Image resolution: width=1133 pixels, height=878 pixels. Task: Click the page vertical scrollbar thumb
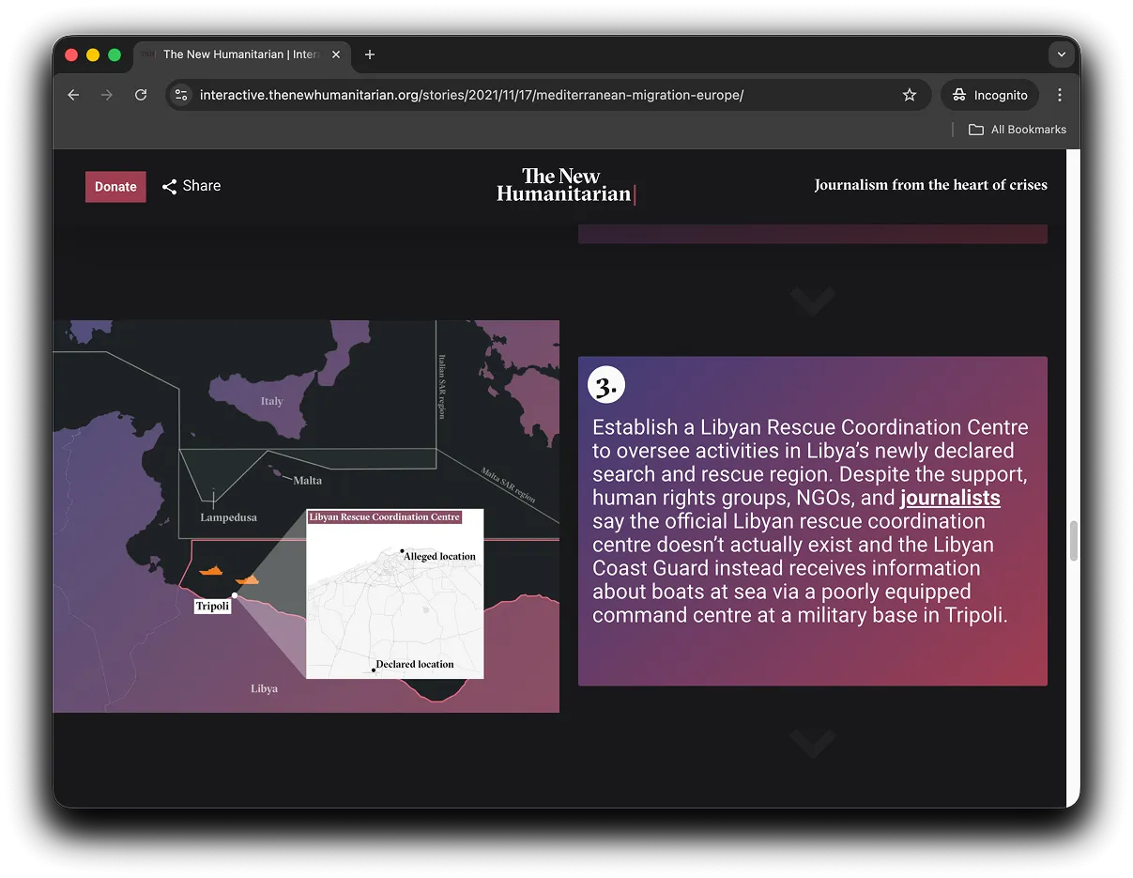click(1073, 540)
